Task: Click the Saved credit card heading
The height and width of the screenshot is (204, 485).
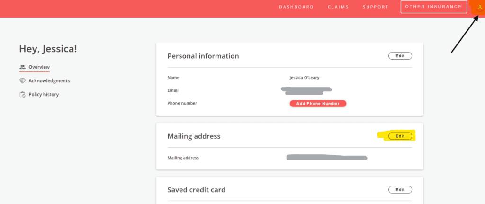Action: (197, 190)
